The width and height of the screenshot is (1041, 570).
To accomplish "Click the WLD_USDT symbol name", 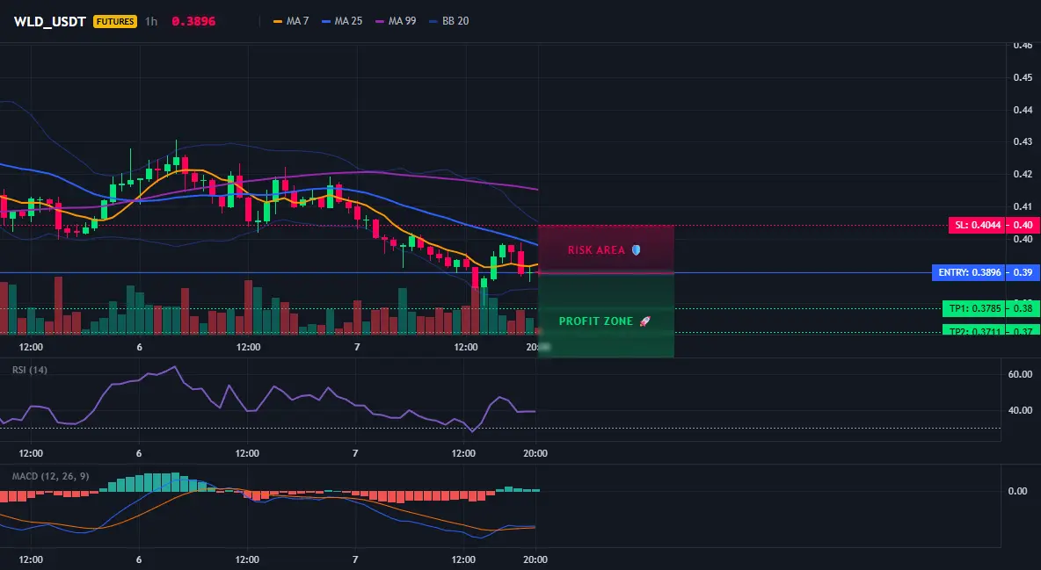I will (x=50, y=21).
